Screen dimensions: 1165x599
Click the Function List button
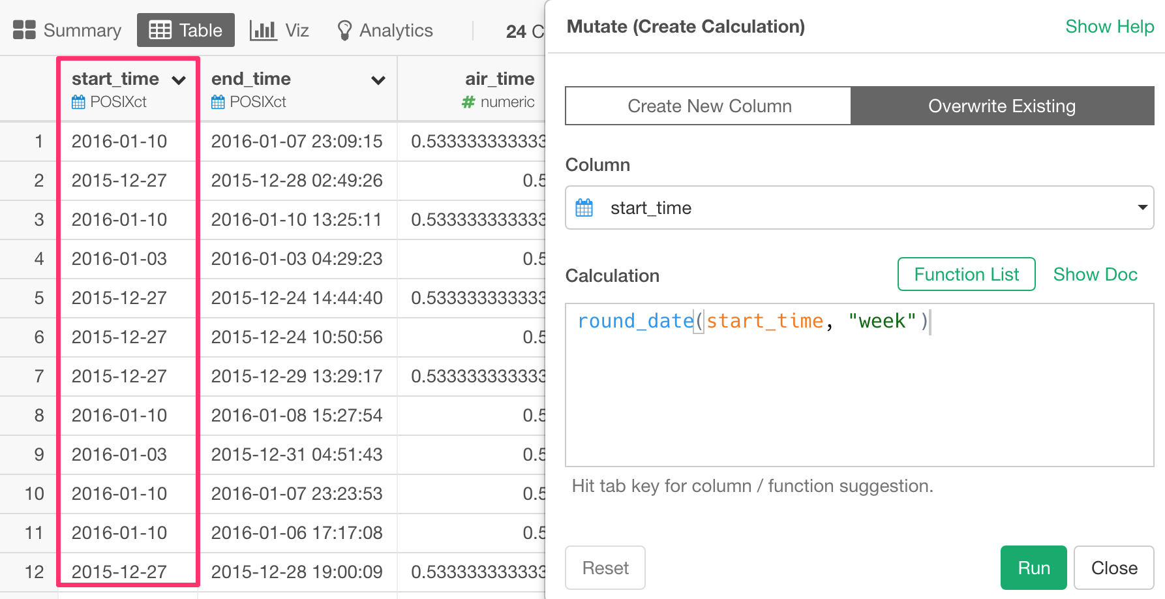pyautogui.click(x=967, y=274)
